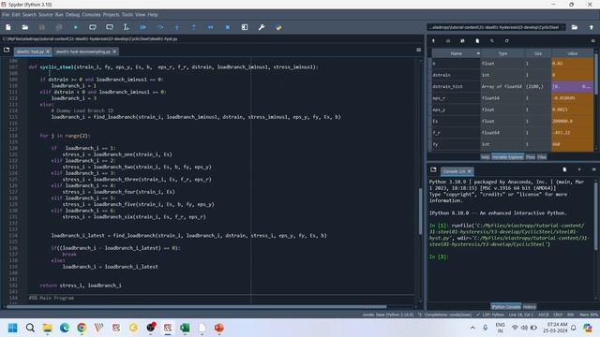
Task: Step out of the function in the debugger
Action: [x=194, y=27]
